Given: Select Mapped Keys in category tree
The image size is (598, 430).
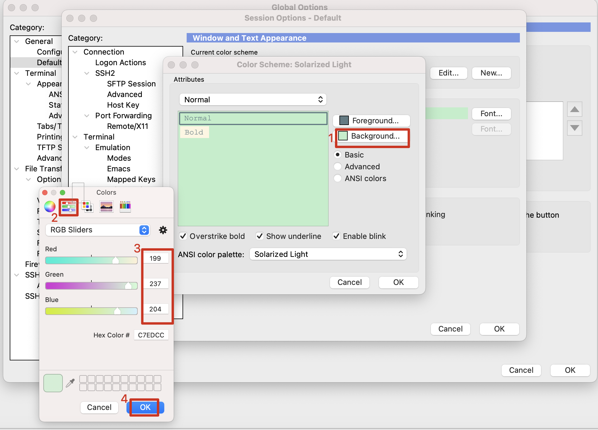Looking at the screenshot, I should [131, 179].
